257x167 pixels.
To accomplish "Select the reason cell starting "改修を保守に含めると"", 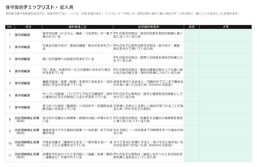I will point(148,83).
